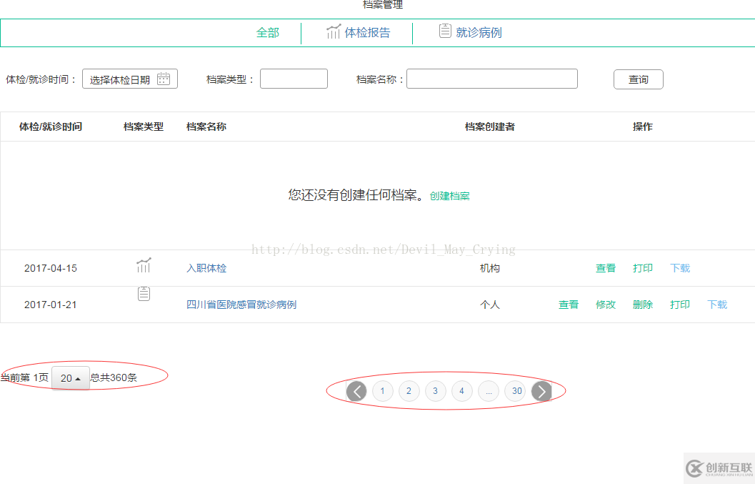The width and height of the screenshot is (755, 484).
Task: Select page 3 in the pagination
Action: click(435, 391)
